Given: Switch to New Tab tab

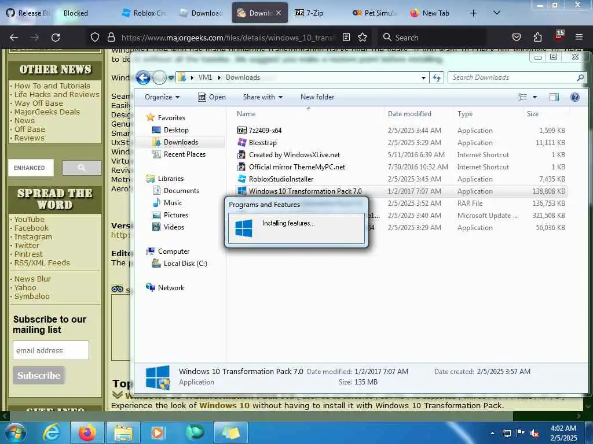Looking at the screenshot, I should point(431,13).
